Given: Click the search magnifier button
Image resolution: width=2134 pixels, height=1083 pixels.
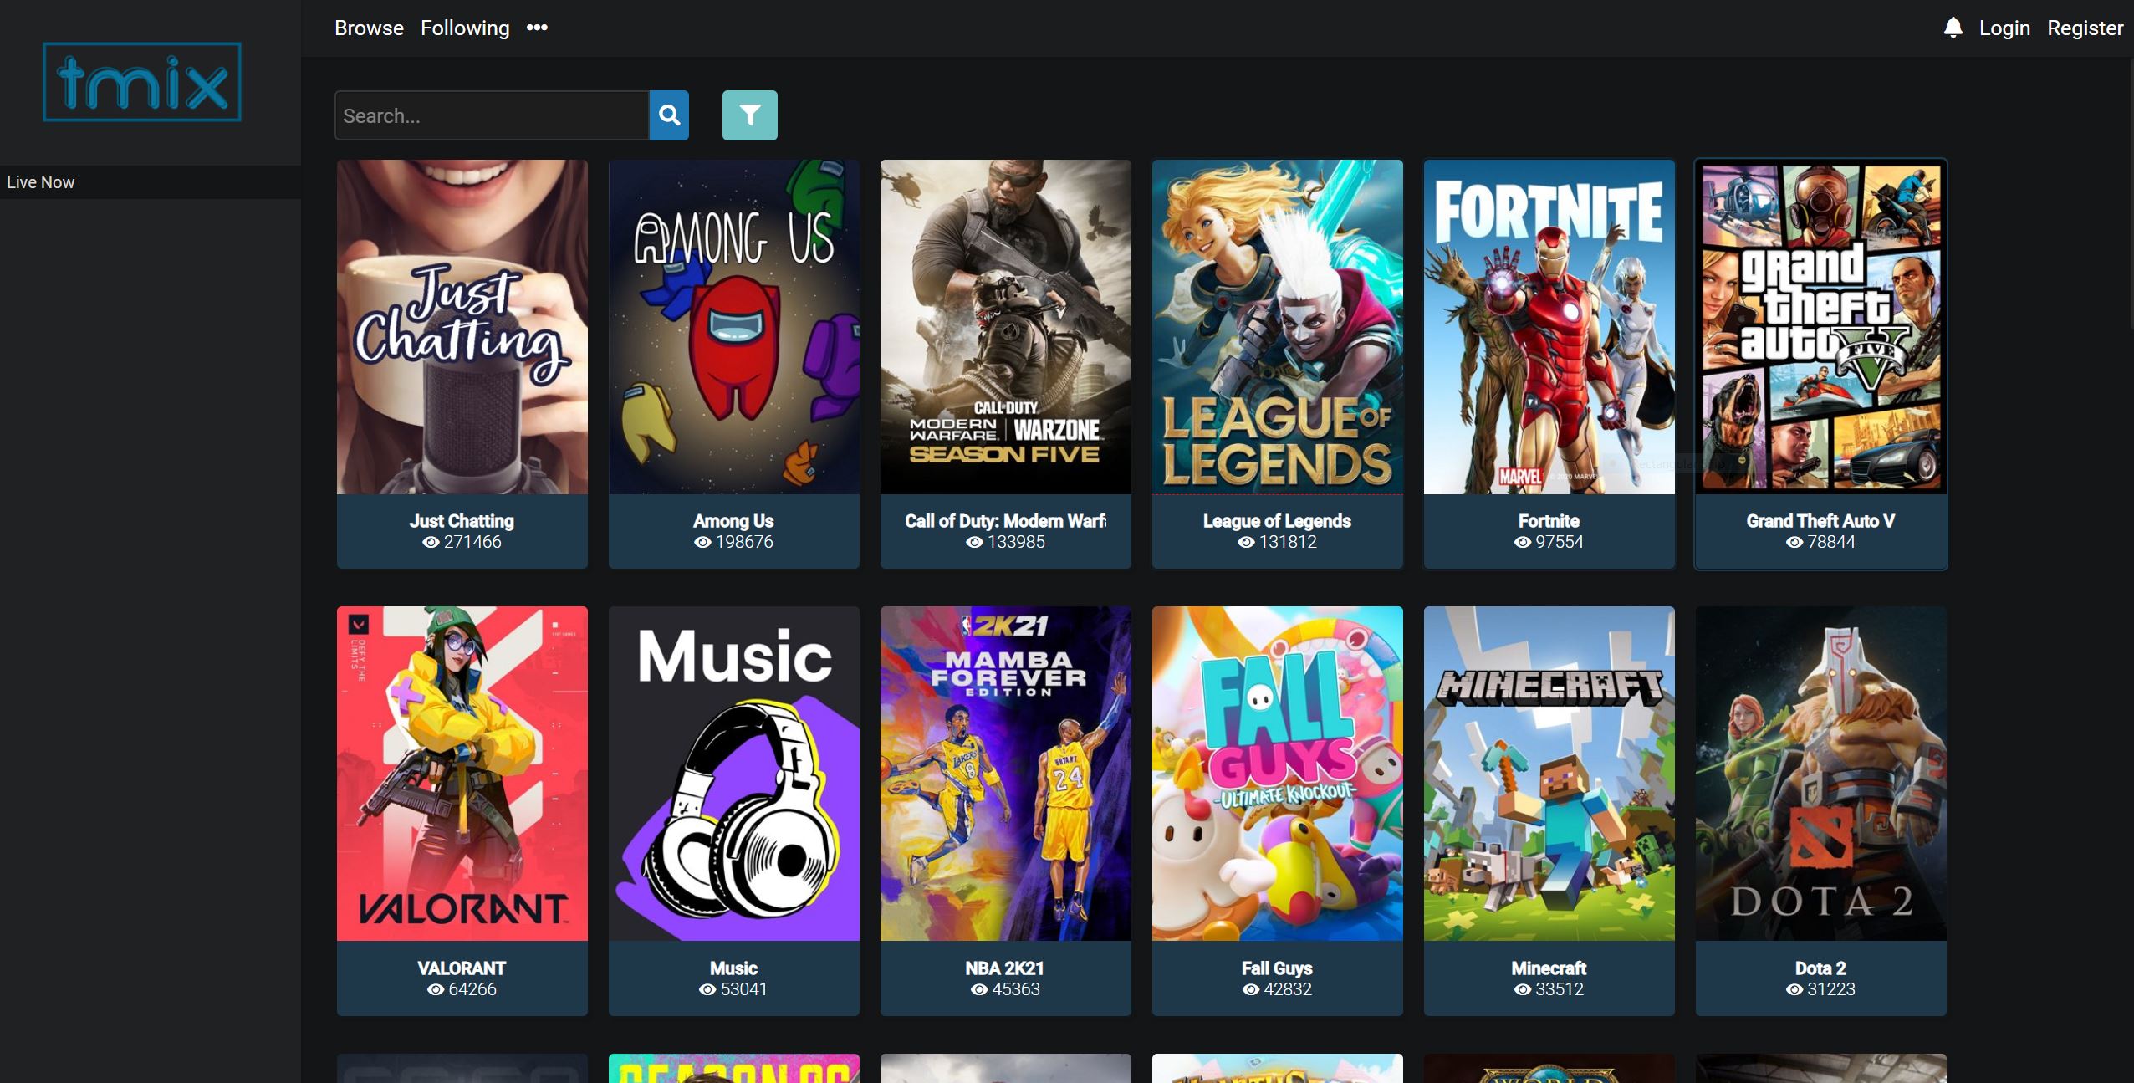Looking at the screenshot, I should [x=669, y=115].
